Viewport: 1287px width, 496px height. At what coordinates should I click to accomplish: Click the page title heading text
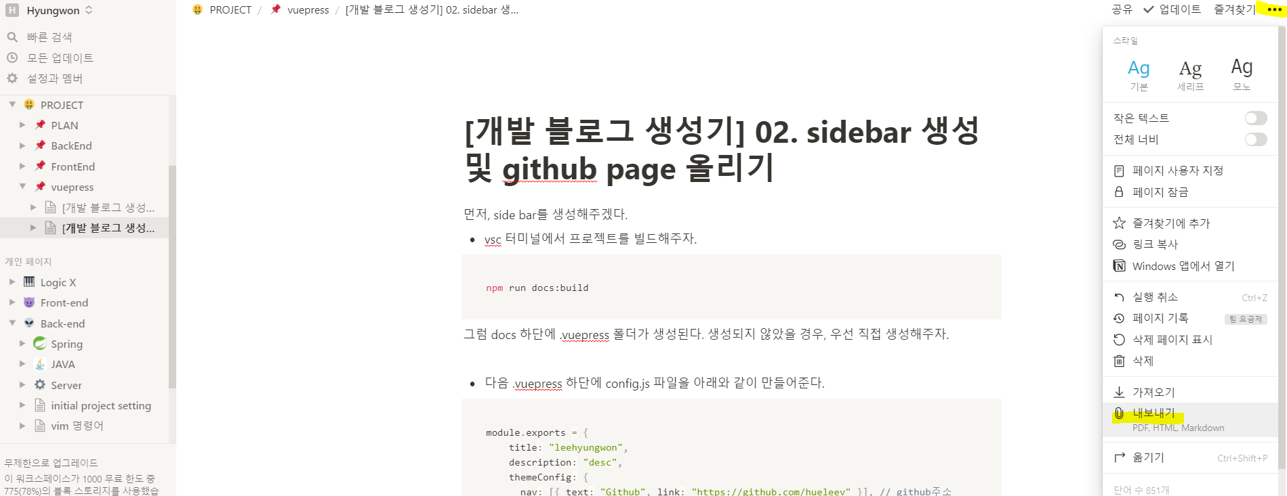[722, 150]
